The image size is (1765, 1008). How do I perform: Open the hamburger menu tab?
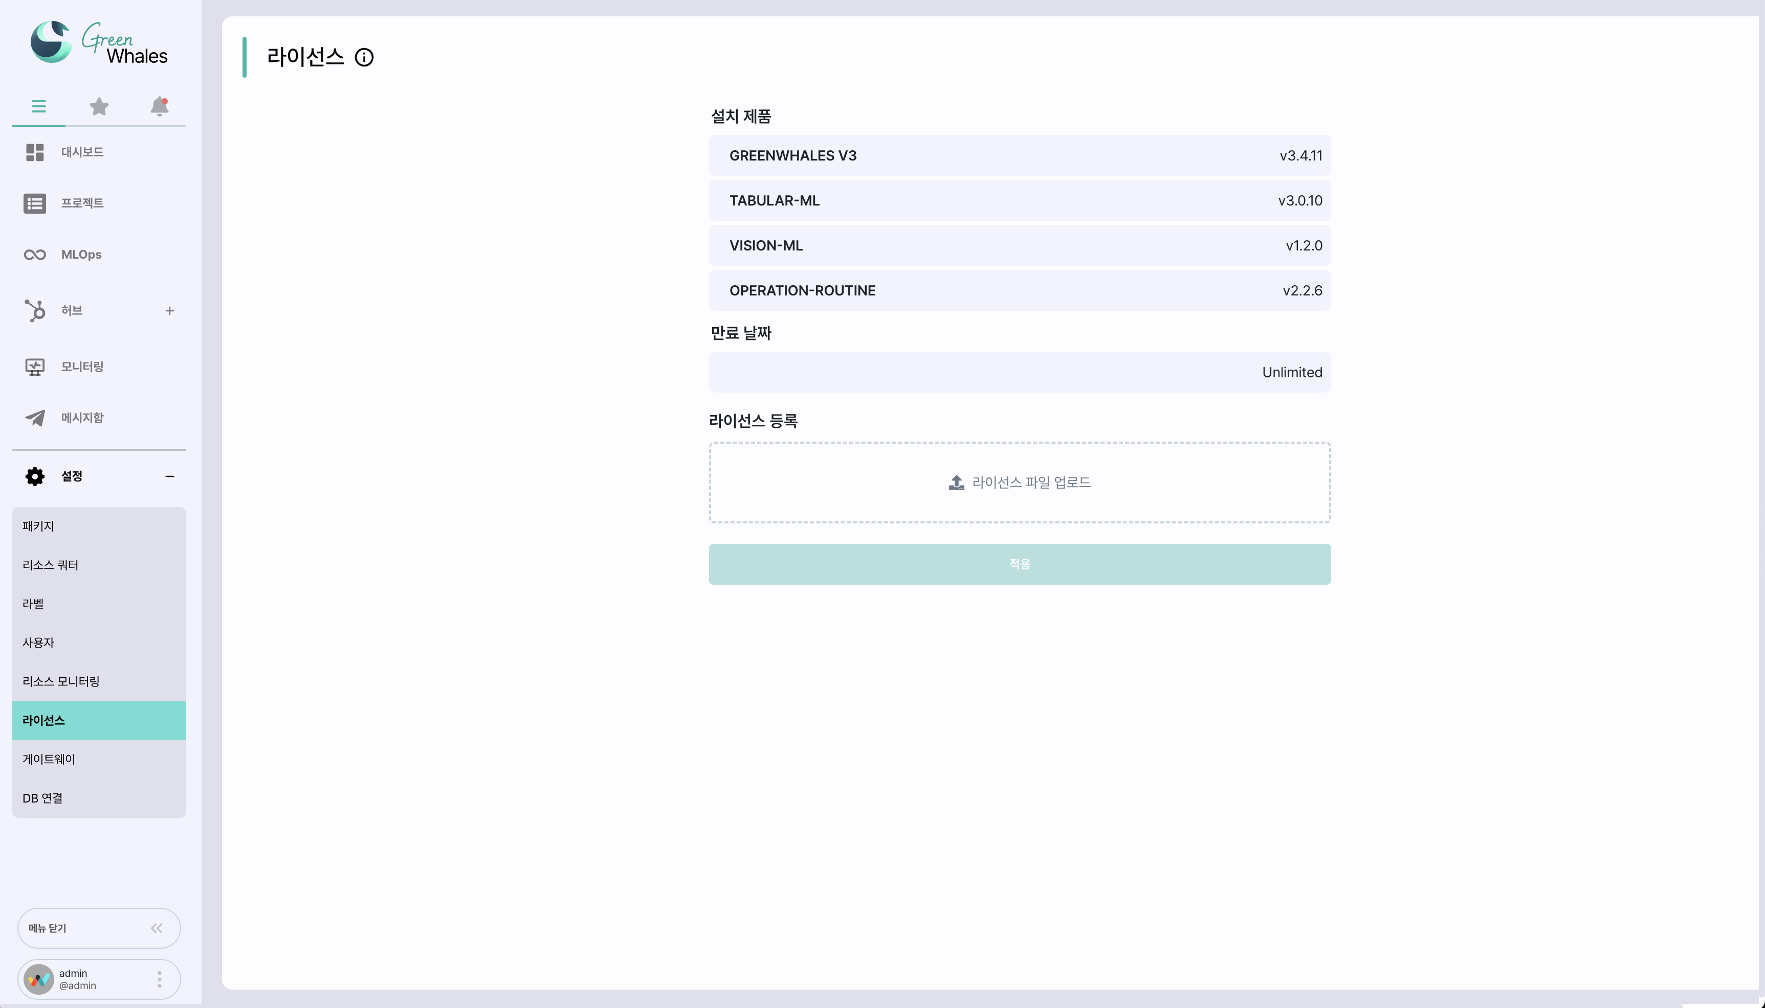pos(39,106)
